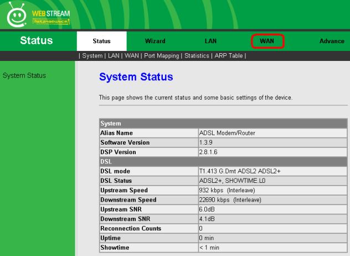This screenshot has height=256, width=350.
Task: Open the Statistics submenu link
Action: 197,55
